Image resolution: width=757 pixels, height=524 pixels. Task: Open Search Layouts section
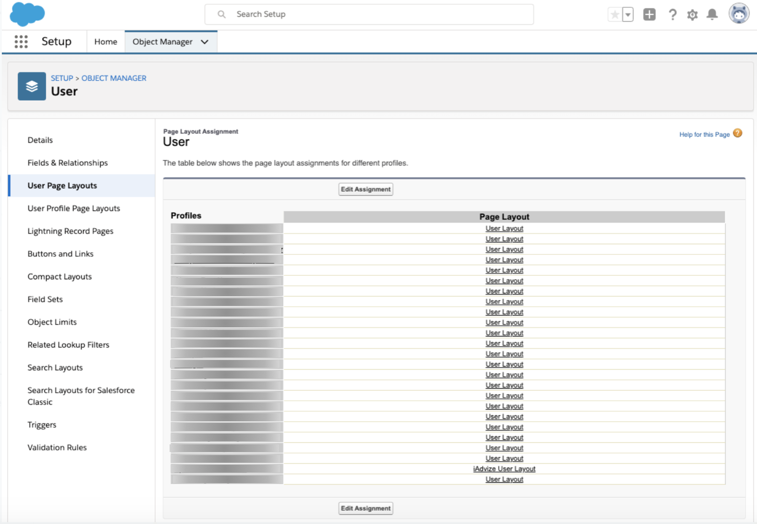[55, 368]
